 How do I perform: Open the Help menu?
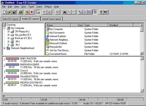coord(56,7)
